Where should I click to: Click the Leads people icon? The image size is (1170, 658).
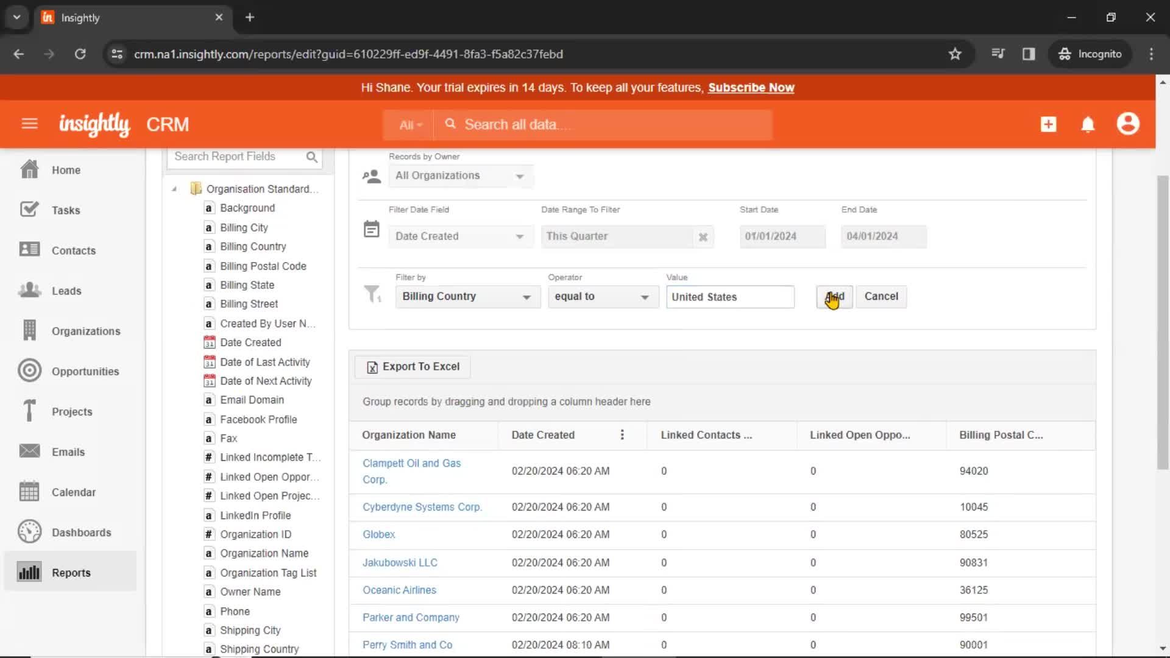coord(29,290)
